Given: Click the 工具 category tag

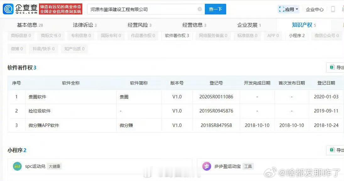Looking at the screenshot, I should click(x=248, y=166).
